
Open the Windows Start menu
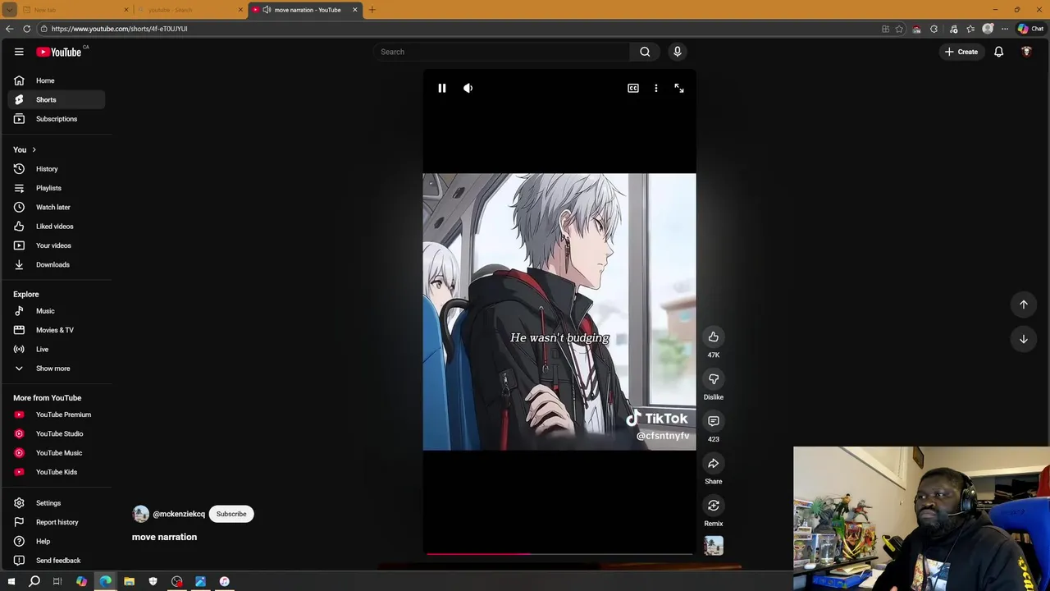[x=11, y=581]
